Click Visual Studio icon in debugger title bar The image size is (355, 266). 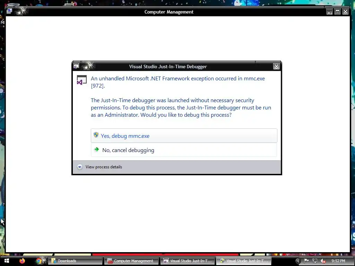76,66
